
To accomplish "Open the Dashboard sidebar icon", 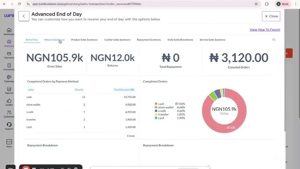I will 9,30.
